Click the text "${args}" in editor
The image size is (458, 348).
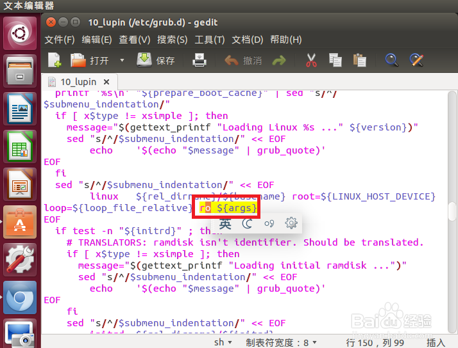point(237,208)
